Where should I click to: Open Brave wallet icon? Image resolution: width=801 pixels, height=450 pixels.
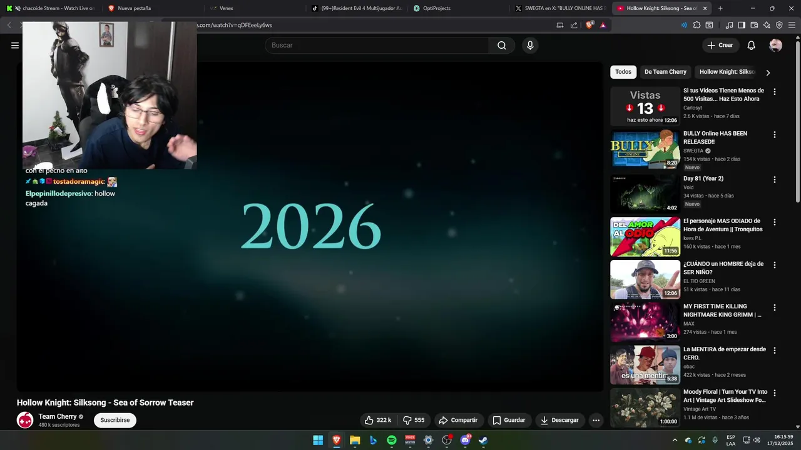click(754, 25)
